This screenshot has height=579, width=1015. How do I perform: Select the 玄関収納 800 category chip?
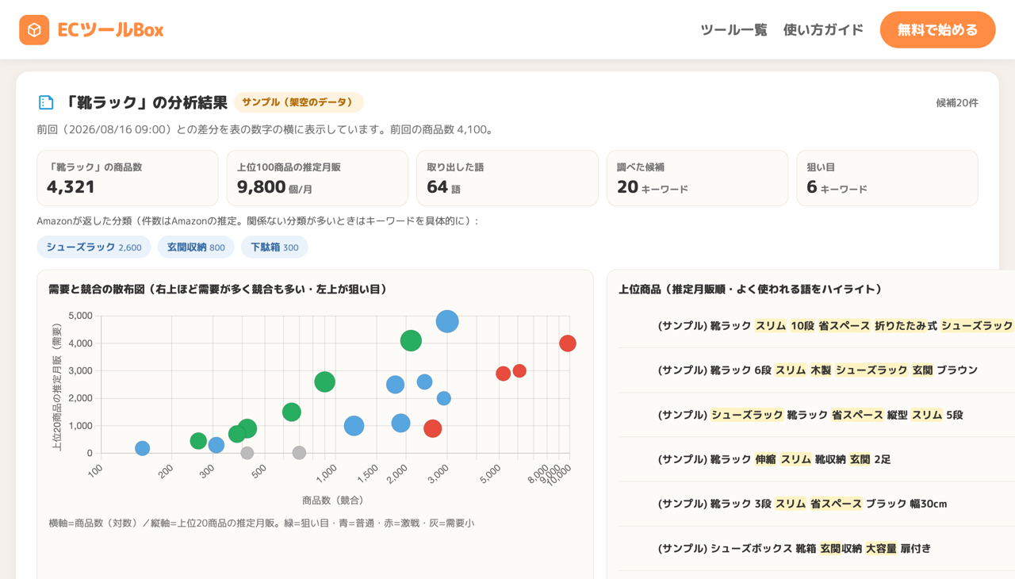pos(196,247)
